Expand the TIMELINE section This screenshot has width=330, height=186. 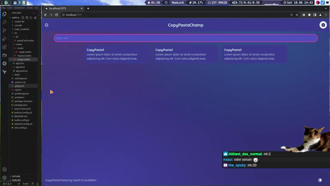[x=16, y=180]
